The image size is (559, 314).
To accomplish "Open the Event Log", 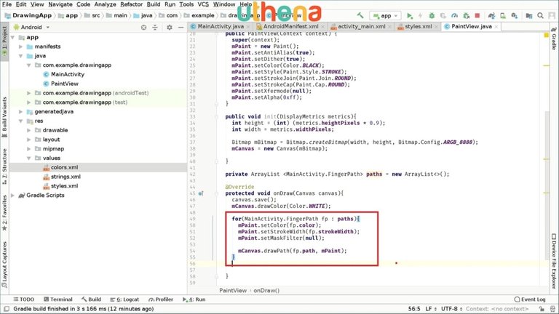I will 528,299.
